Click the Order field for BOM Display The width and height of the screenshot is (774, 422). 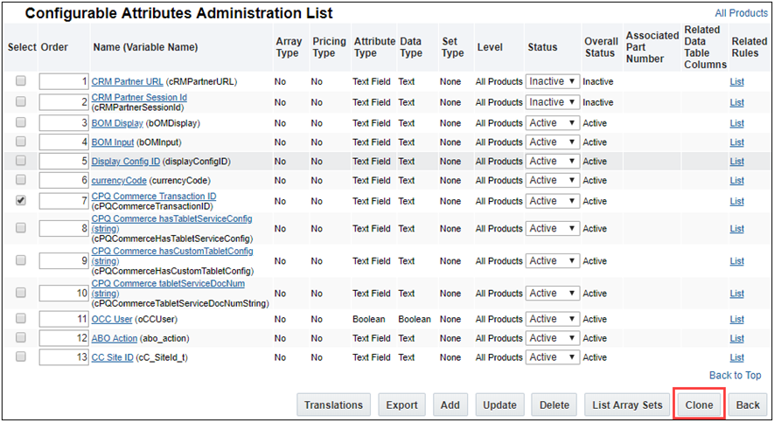click(64, 123)
